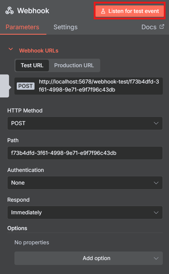169x274 pixels.
Task: Switch to Production URL
Action: click(x=74, y=65)
